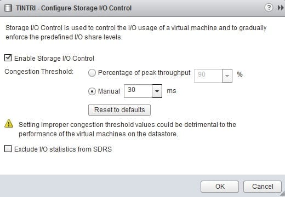The height and width of the screenshot is (197, 285).
Task: Click the double-arrow icon in title bar
Action: tap(281, 8)
